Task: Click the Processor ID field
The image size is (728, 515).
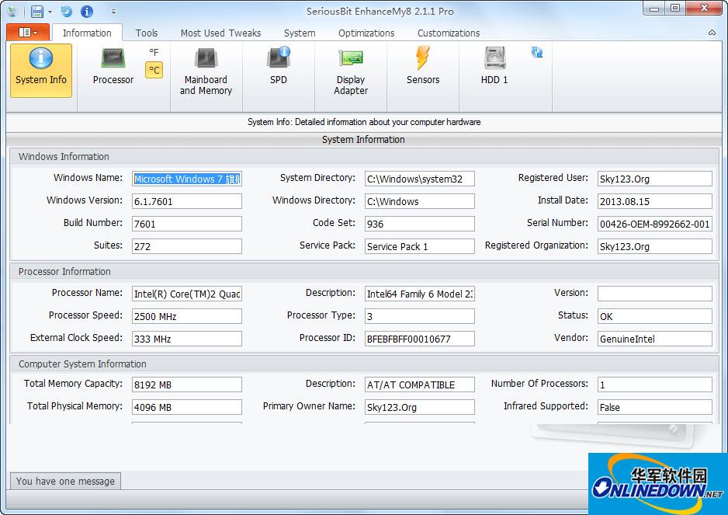Action: point(420,339)
